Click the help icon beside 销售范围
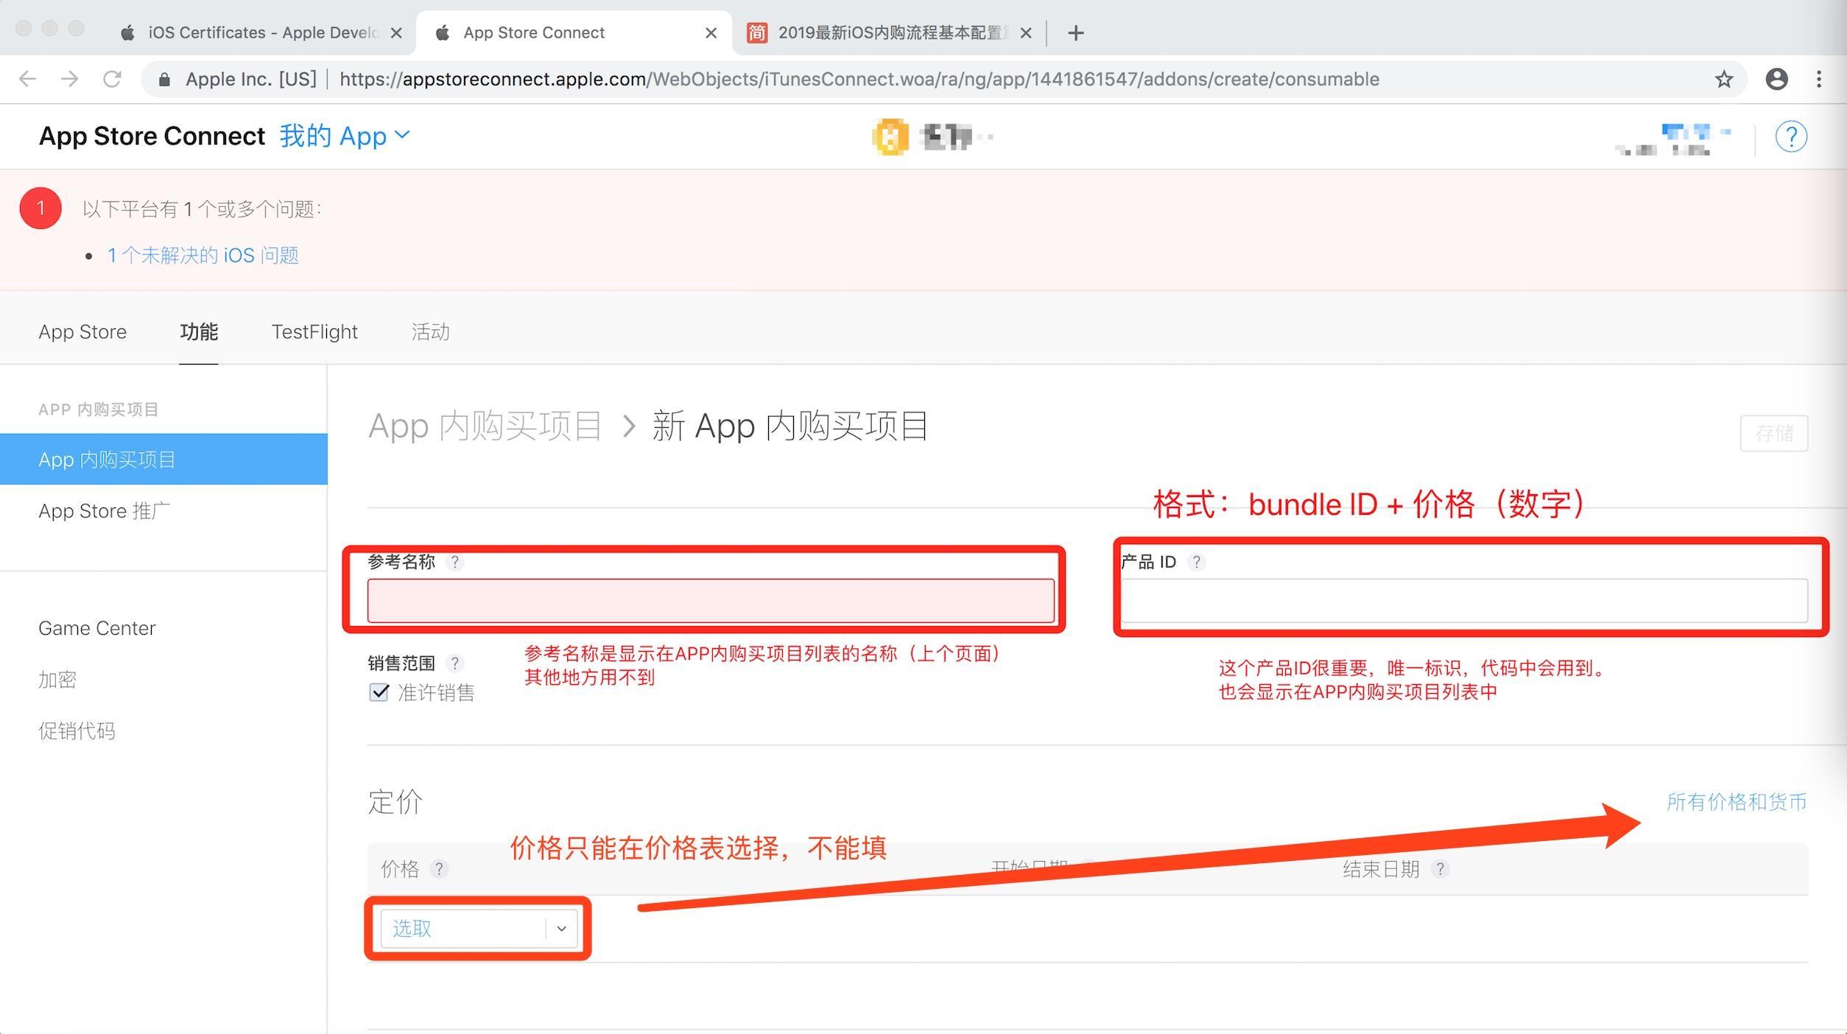1847x1034 pixels. point(455,663)
